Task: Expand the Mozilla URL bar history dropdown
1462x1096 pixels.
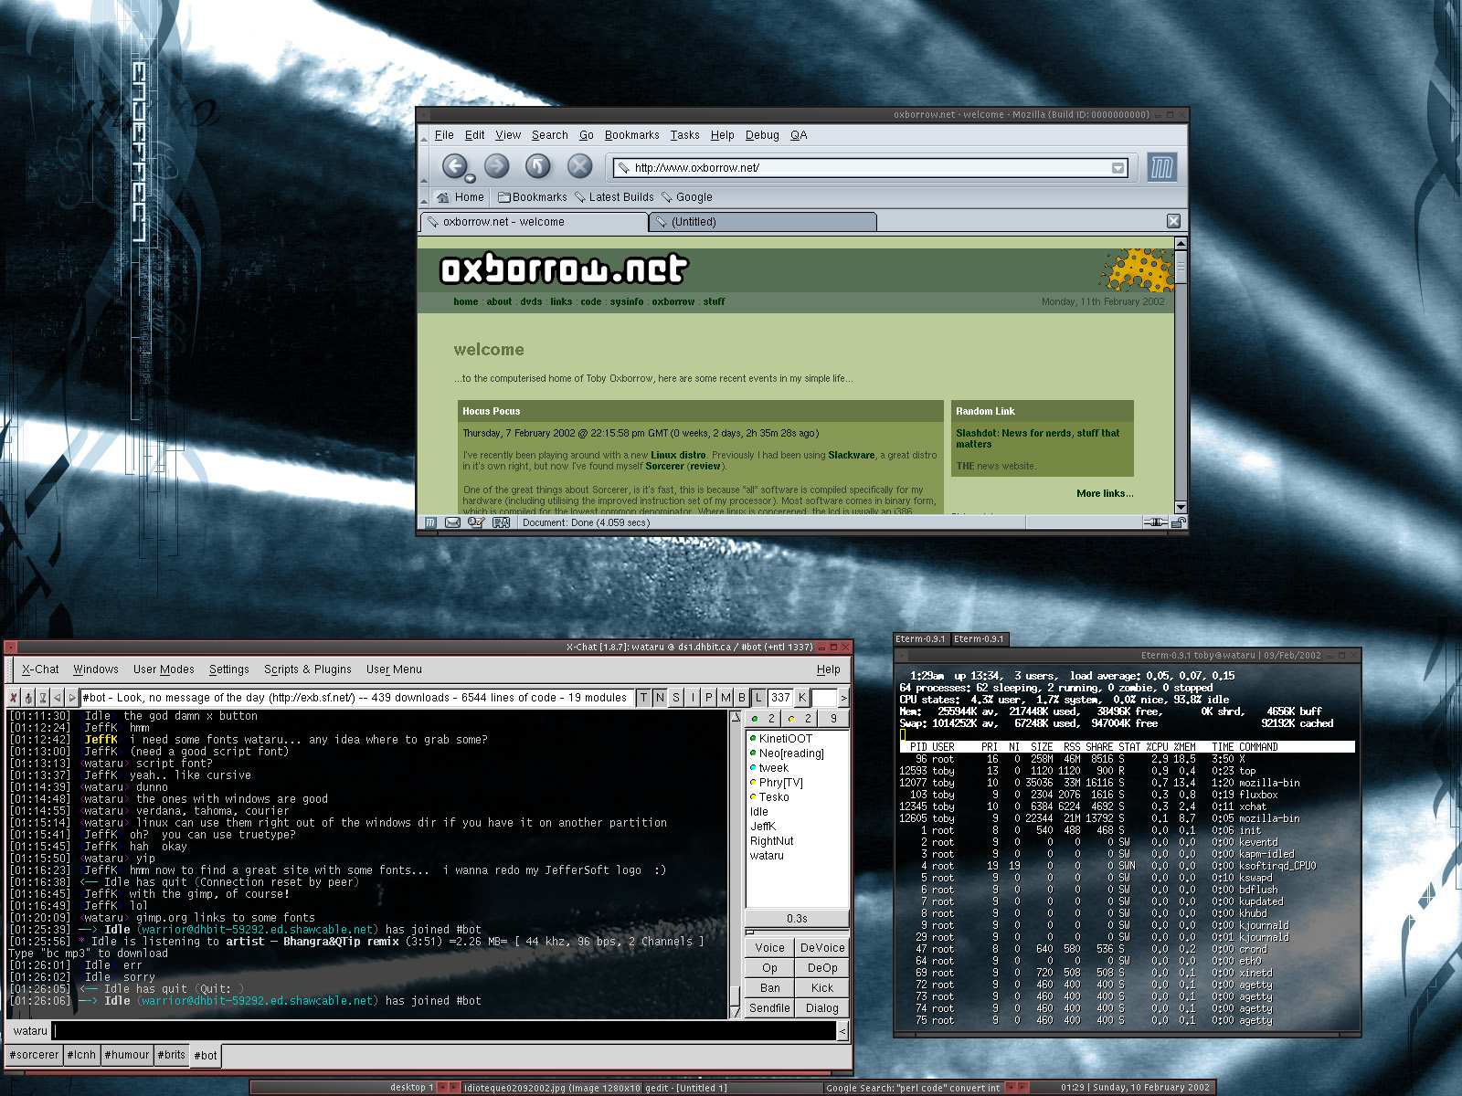Action: tap(1118, 168)
